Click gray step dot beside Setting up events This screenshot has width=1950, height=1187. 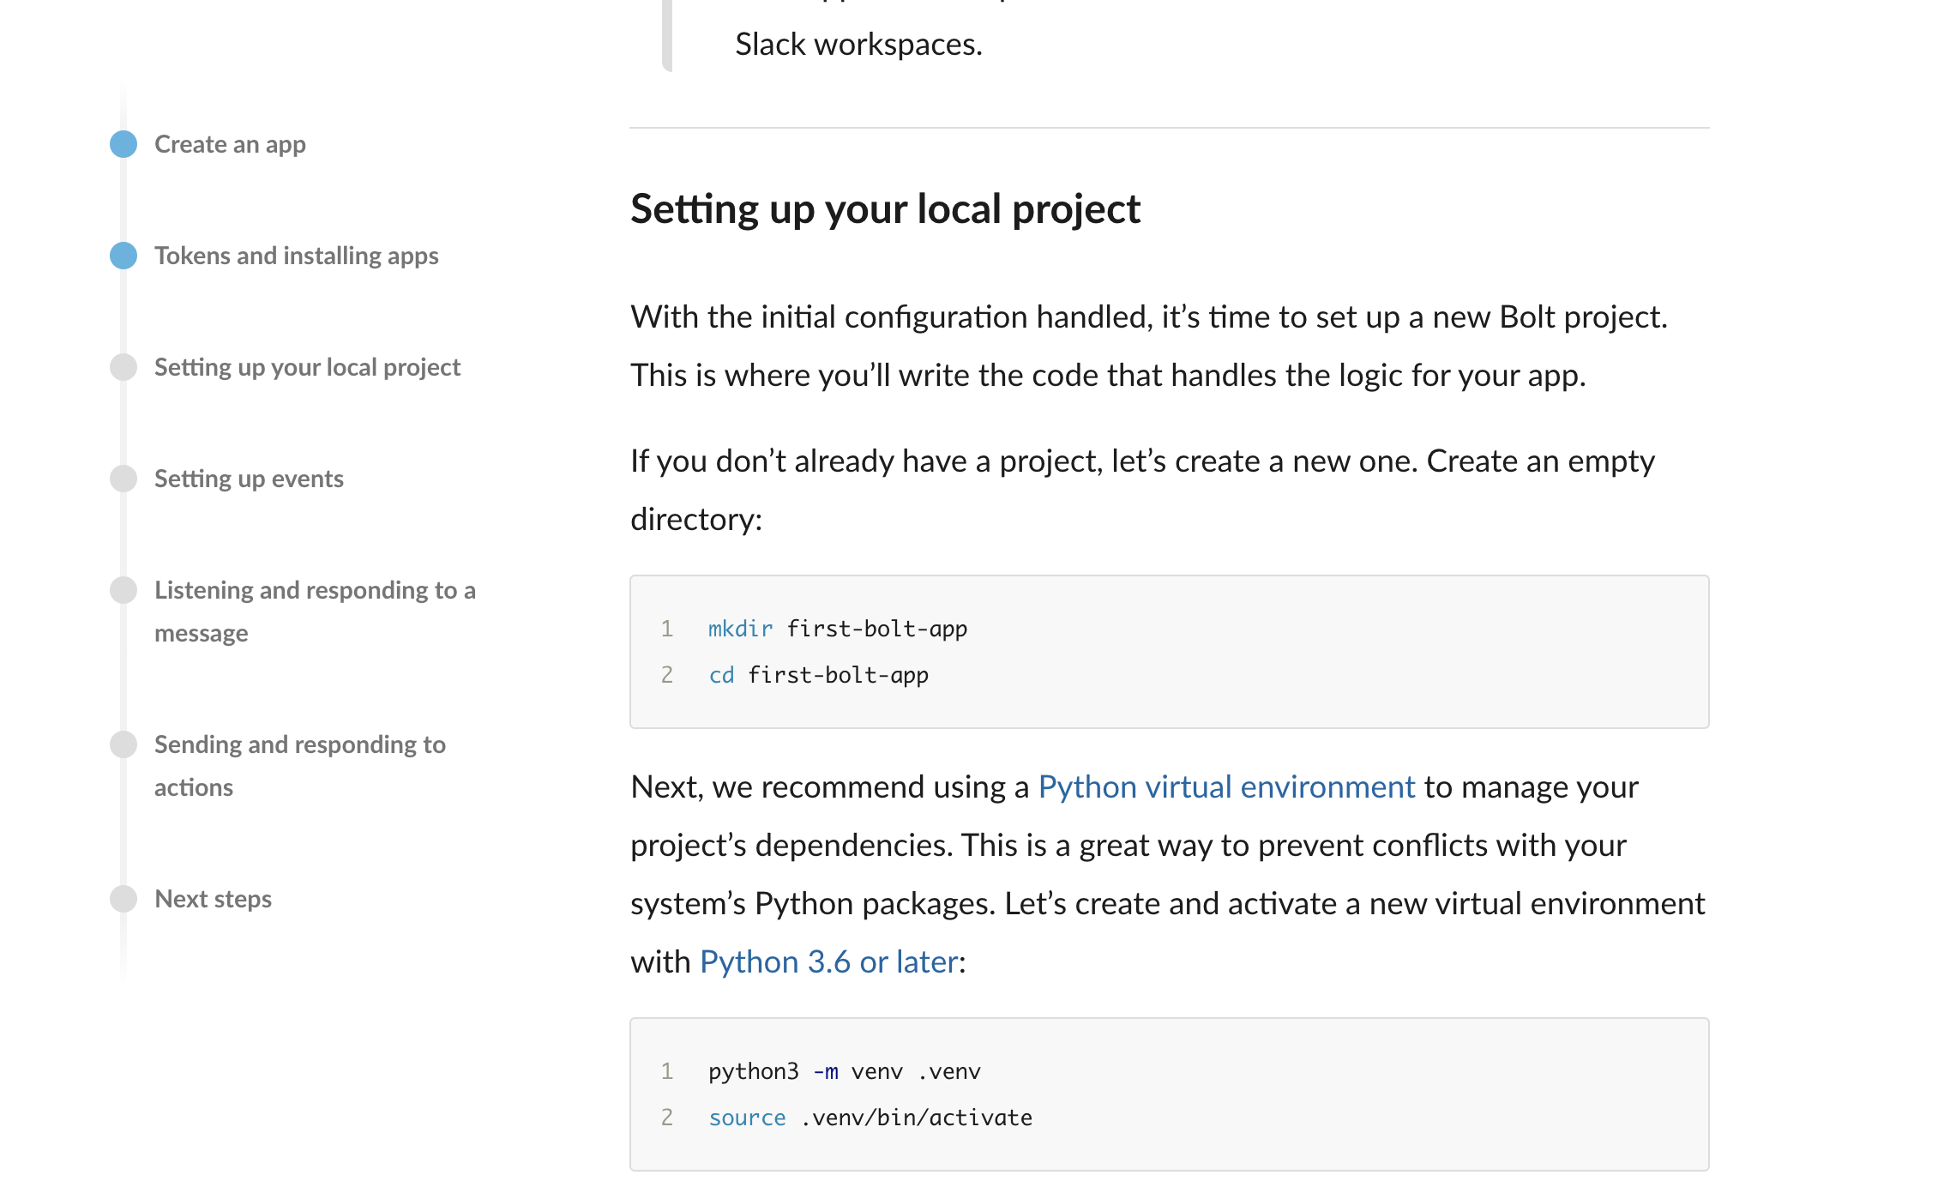pyautogui.click(x=123, y=479)
